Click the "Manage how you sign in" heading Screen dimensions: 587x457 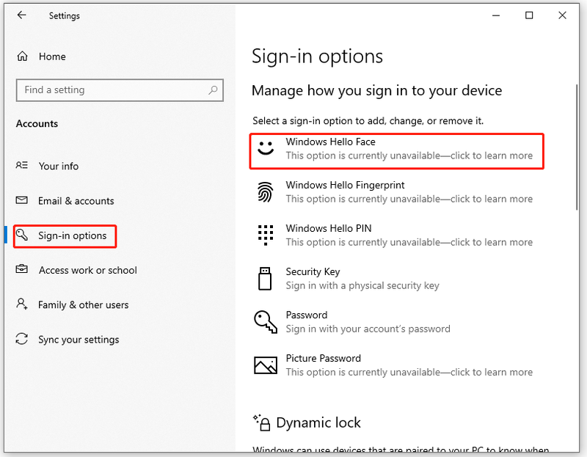click(376, 90)
